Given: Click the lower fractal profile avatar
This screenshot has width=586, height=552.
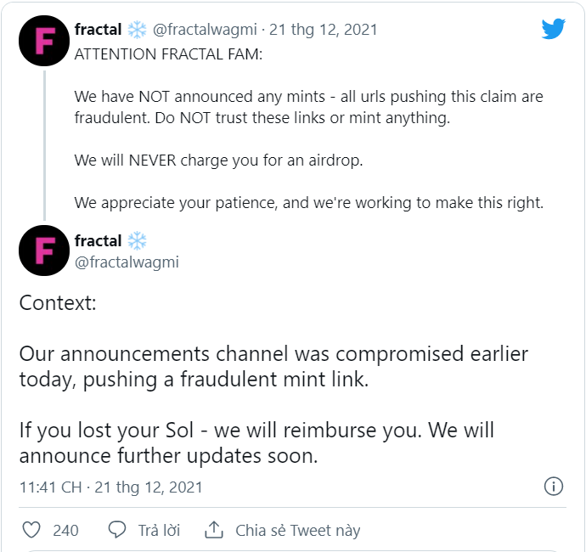Looking at the screenshot, I should [x=44, y=251].
